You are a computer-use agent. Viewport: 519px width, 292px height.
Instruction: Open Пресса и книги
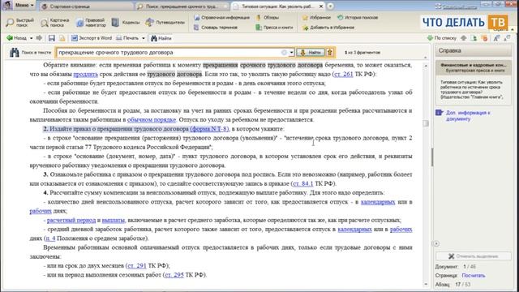pos(274,28)
